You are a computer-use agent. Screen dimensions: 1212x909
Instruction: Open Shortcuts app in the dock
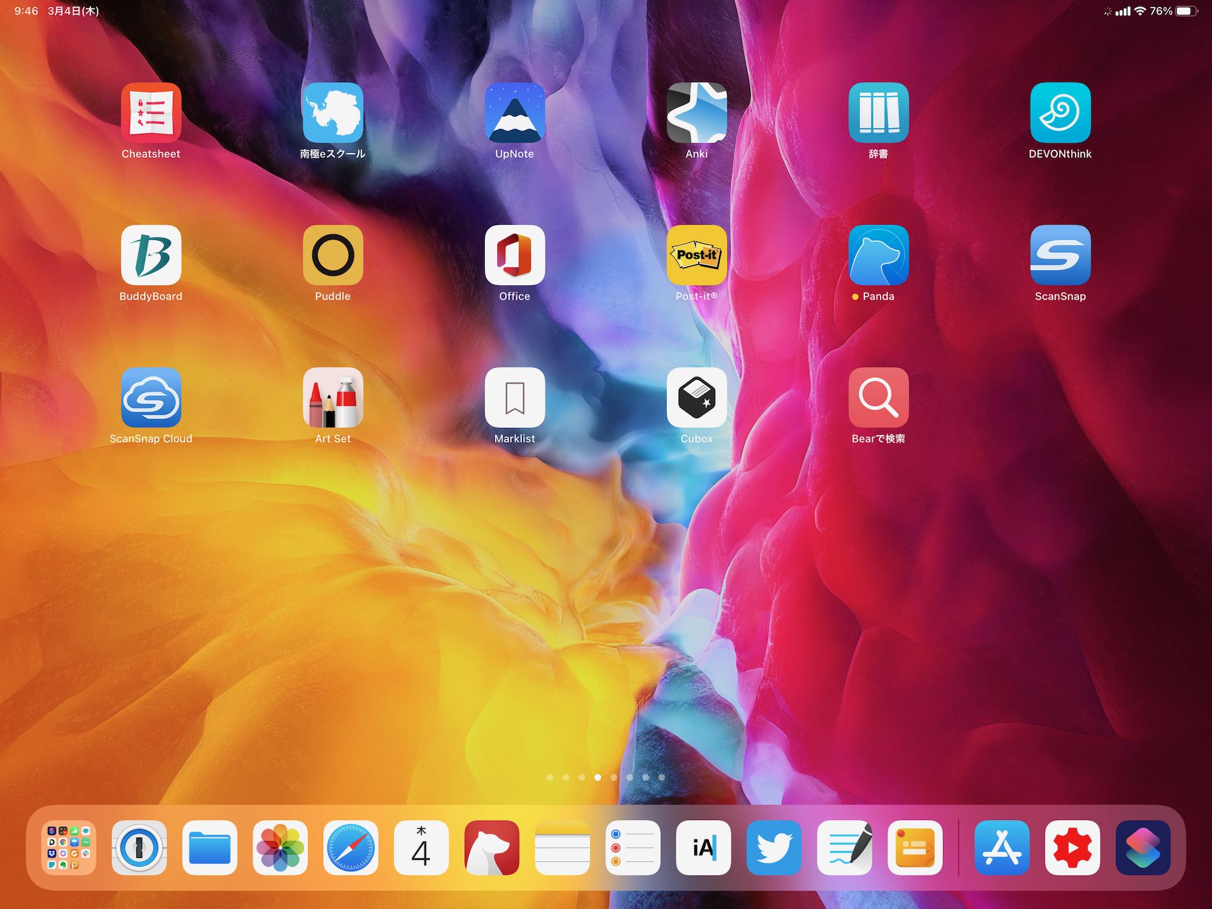tap(1143, 848)
